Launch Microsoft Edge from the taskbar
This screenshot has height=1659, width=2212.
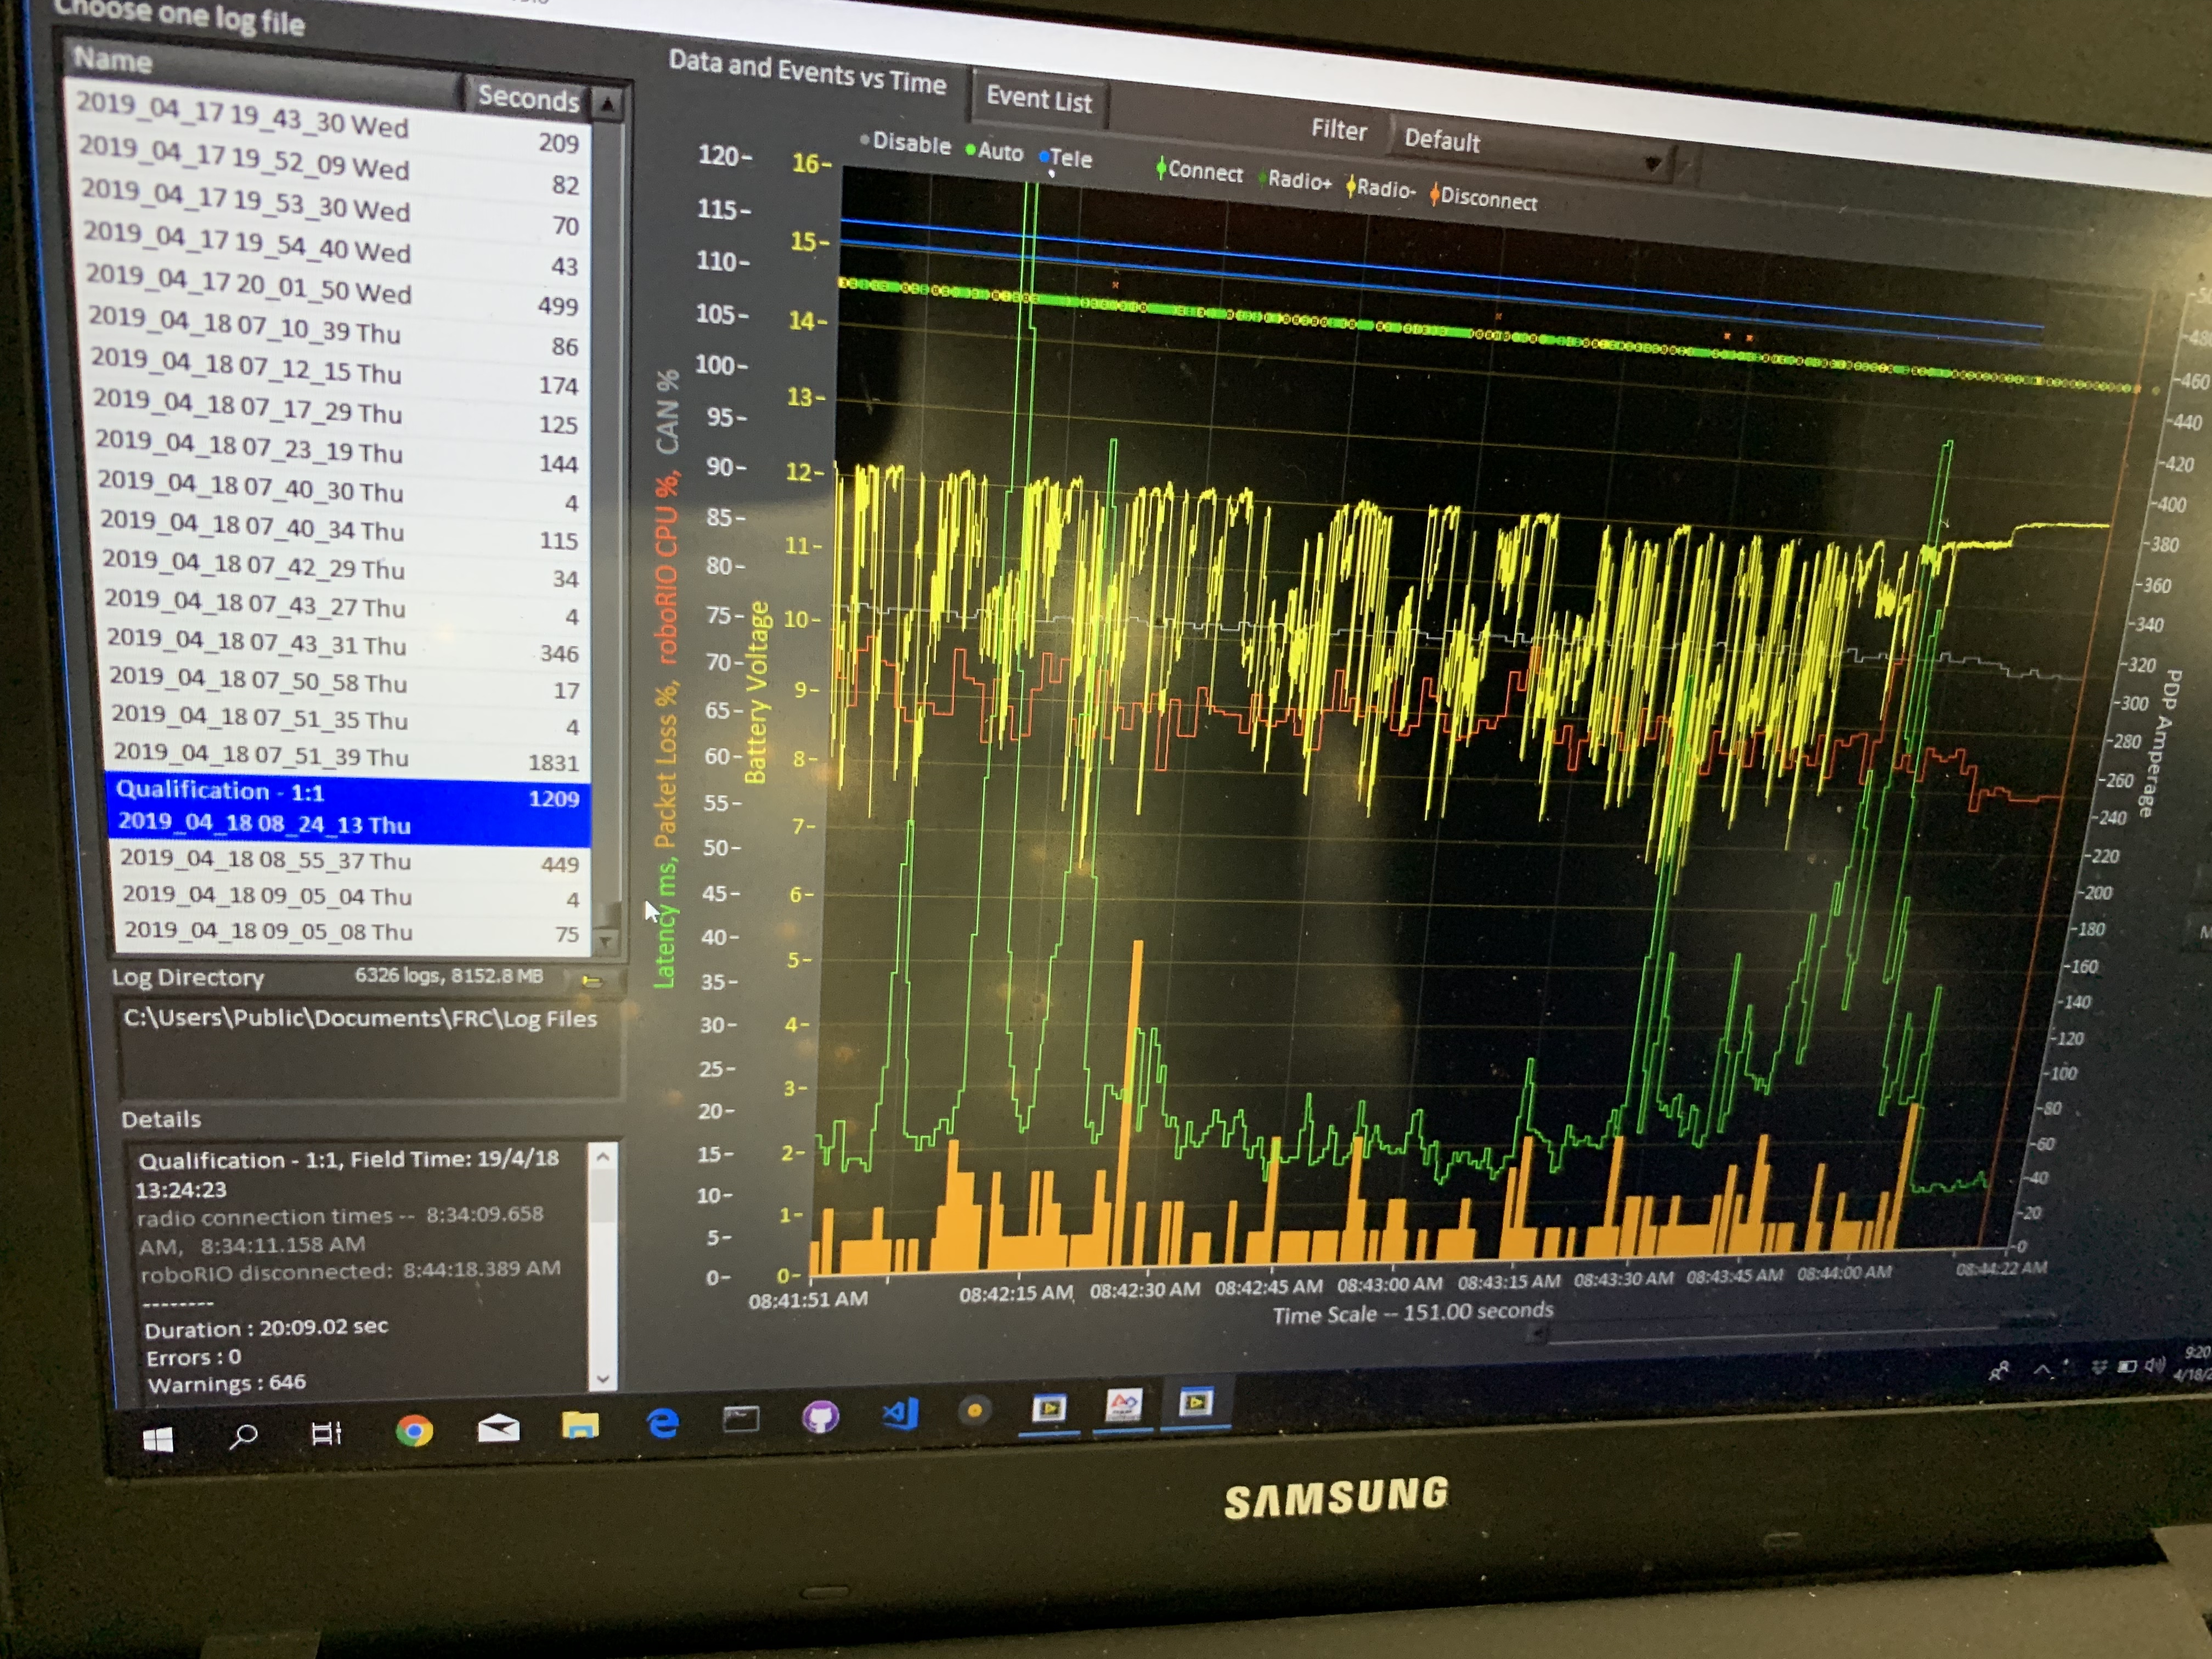click(662, 1422)
